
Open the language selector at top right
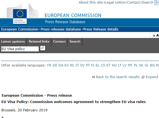coord(157,2)
